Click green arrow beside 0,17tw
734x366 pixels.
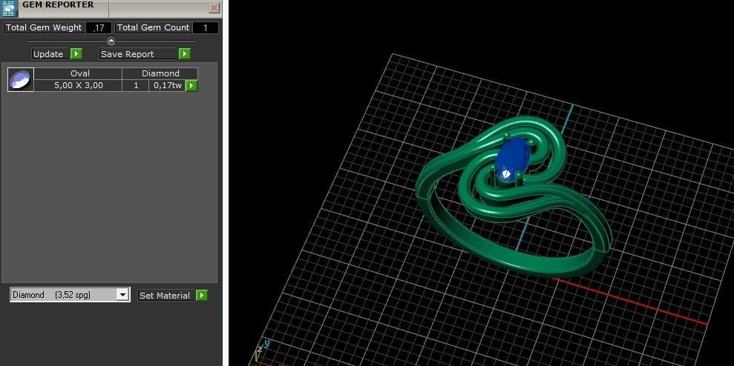point(191,85)
